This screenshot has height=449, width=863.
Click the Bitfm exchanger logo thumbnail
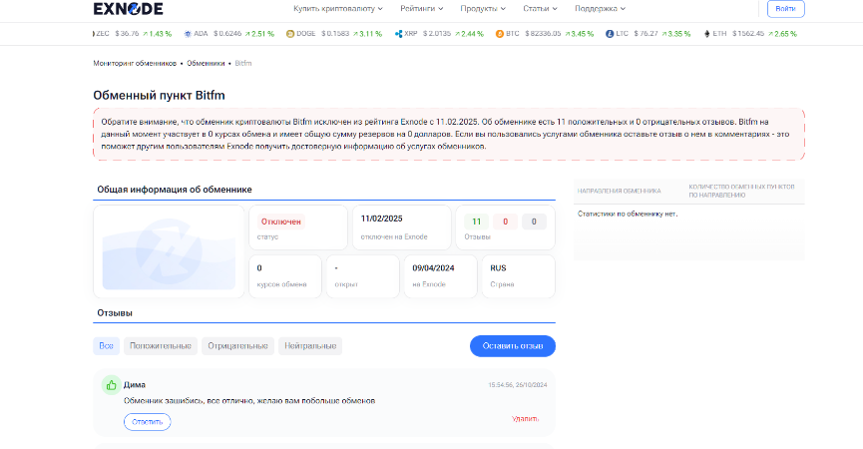(169, 252)
